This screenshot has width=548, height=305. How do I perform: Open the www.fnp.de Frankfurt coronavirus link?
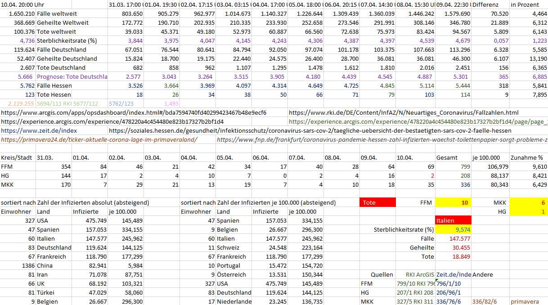coord(382,139)
